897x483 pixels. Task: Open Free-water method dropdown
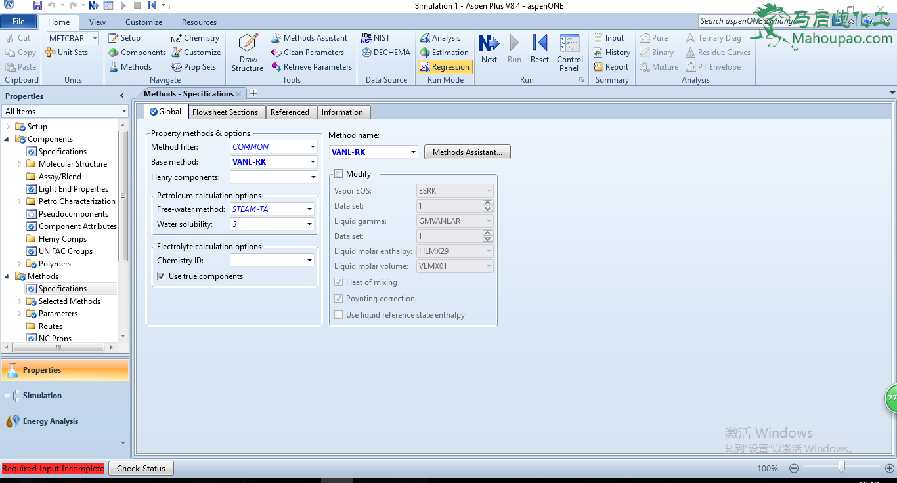[309, 209]
